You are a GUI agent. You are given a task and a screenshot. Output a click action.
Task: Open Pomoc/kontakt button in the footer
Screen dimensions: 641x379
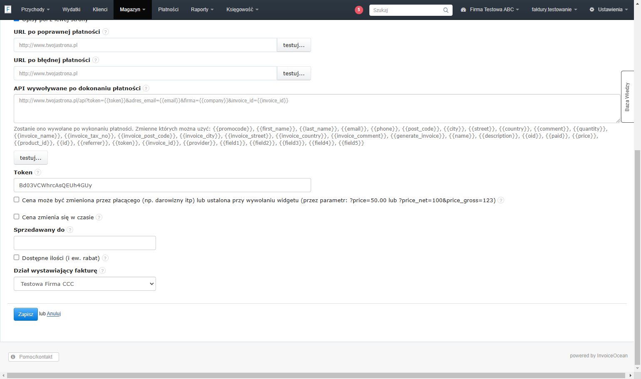click(34, 357)
